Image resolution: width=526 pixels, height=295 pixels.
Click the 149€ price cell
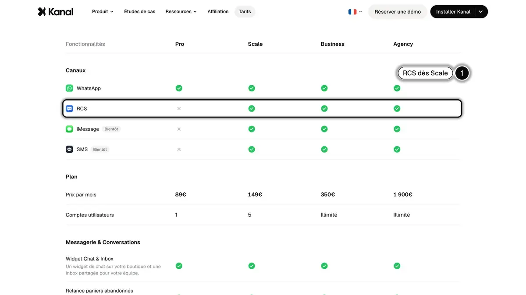(x=255, y=194)
